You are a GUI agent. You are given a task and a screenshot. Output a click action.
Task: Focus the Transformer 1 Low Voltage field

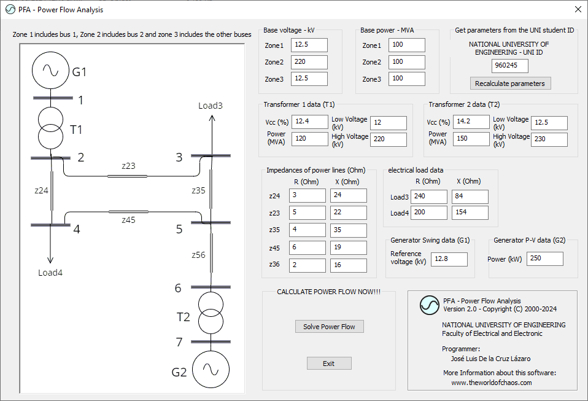click(389, 123)
